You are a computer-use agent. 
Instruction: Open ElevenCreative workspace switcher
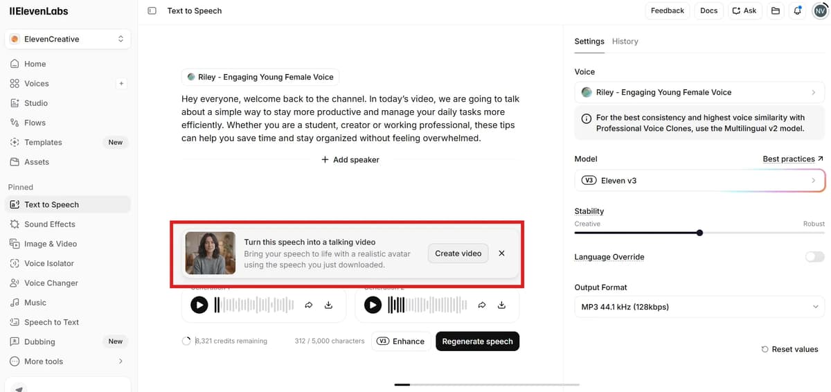point(67,39)
